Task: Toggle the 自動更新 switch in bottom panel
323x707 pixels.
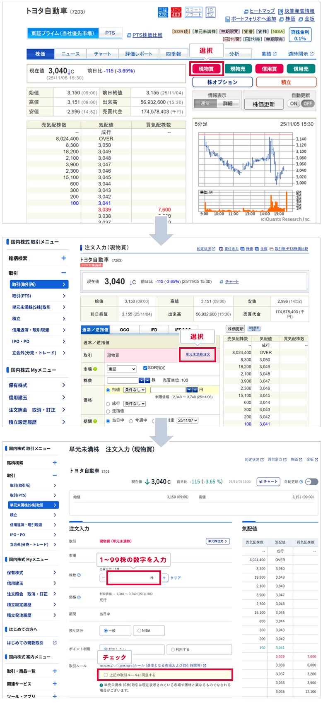Action: coord(311,482)
